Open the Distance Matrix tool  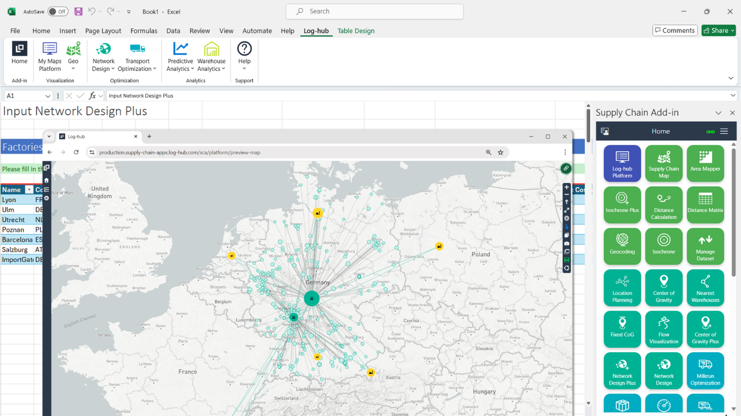coord(705,205)
